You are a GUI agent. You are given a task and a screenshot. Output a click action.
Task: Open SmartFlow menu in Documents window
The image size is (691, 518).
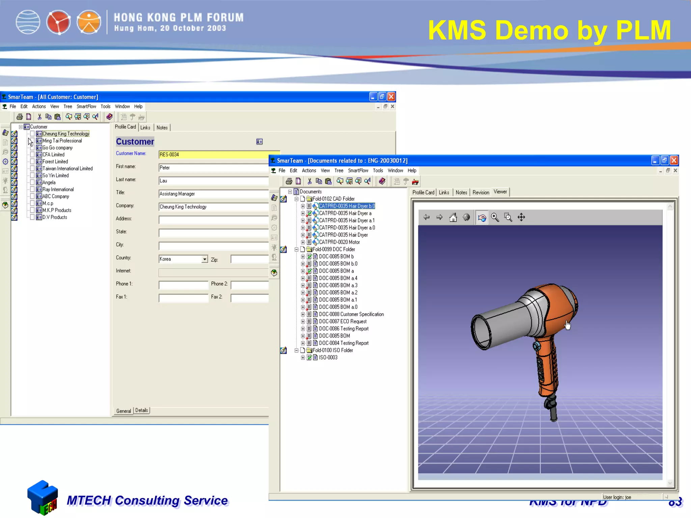(358, 171)
